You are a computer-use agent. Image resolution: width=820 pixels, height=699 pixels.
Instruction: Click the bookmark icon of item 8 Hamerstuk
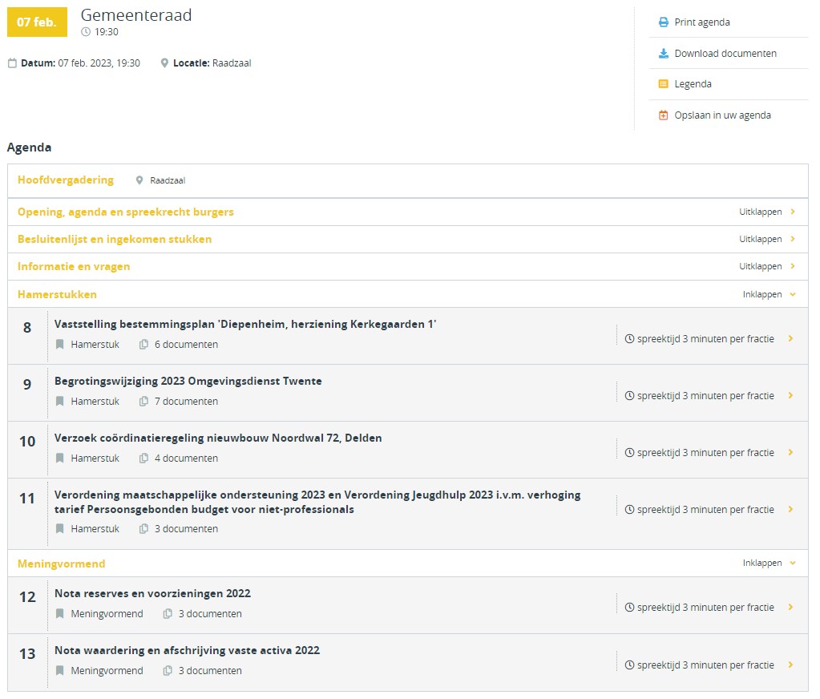pos(59,345)
